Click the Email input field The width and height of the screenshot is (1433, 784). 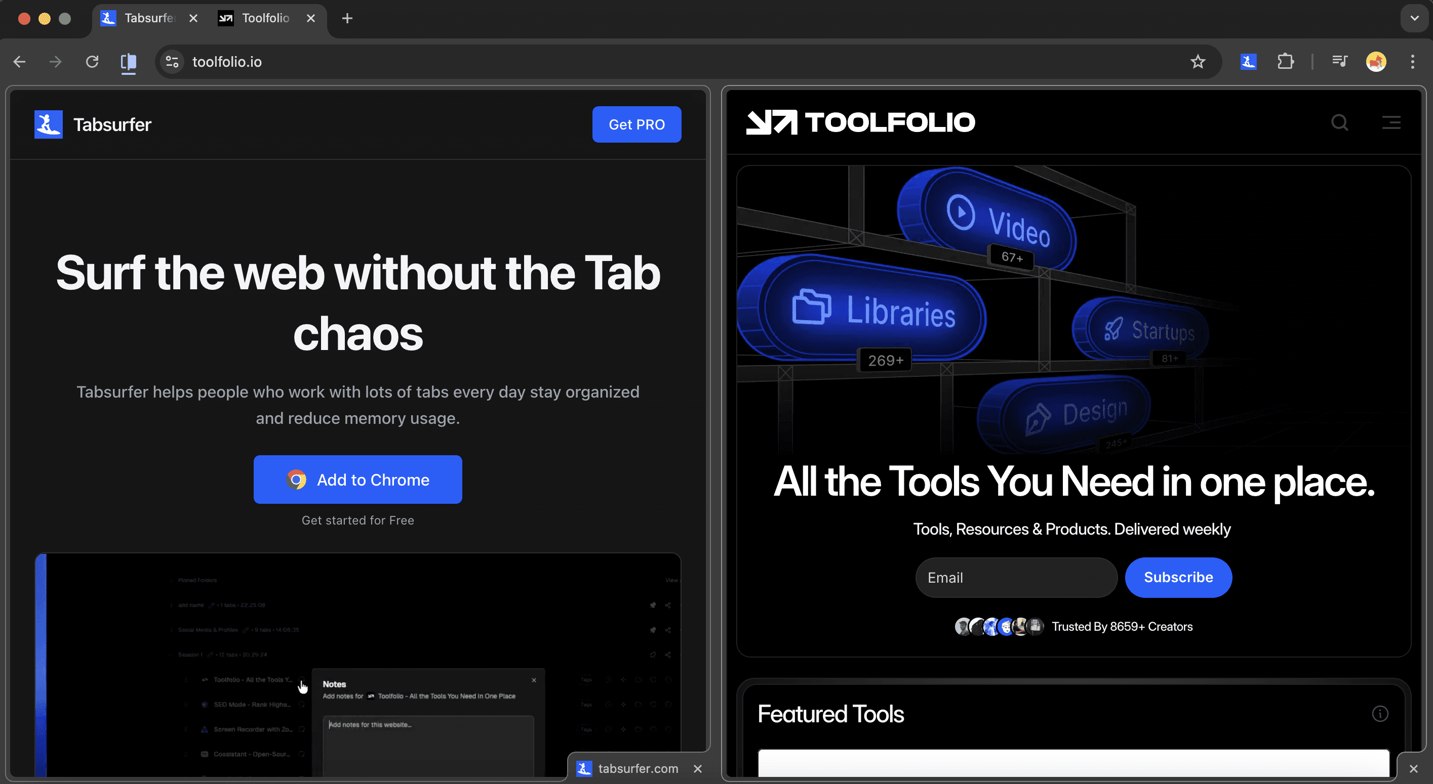1016,577
